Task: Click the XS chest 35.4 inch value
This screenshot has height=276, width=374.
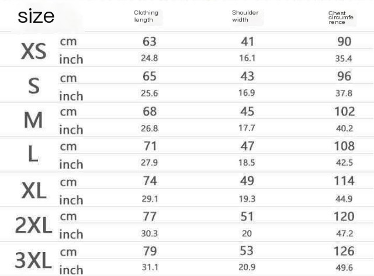Action: coord(344,59)
